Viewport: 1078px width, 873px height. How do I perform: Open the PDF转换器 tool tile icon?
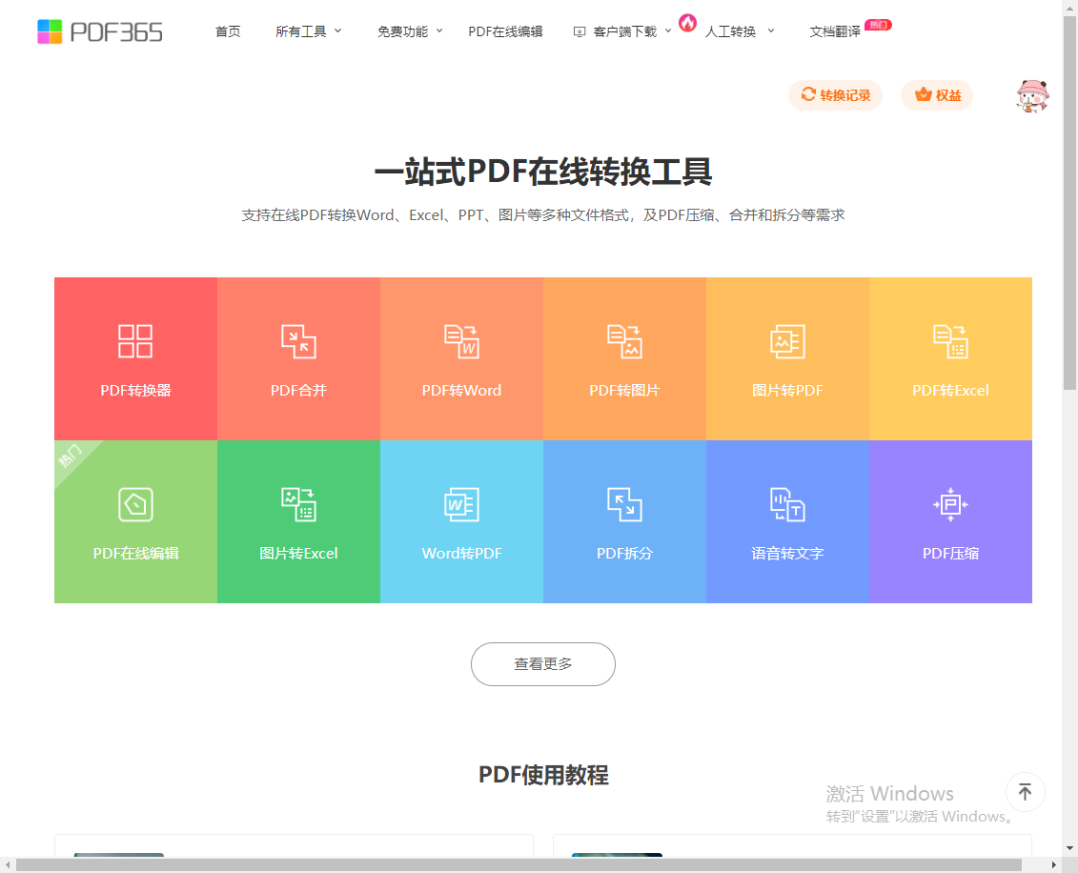[135, 341]
